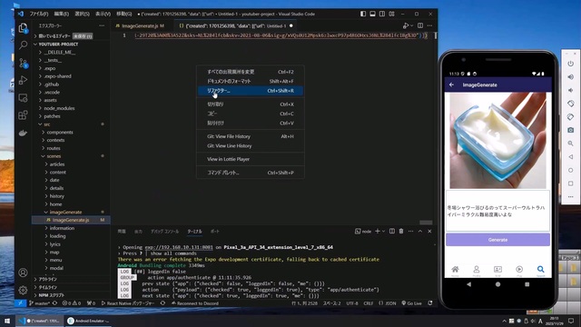Image resolution: width=581 pixels, height=327 pixels.
Task: Toggle primary side bar layout button
Action: click(x=363, y=14)
